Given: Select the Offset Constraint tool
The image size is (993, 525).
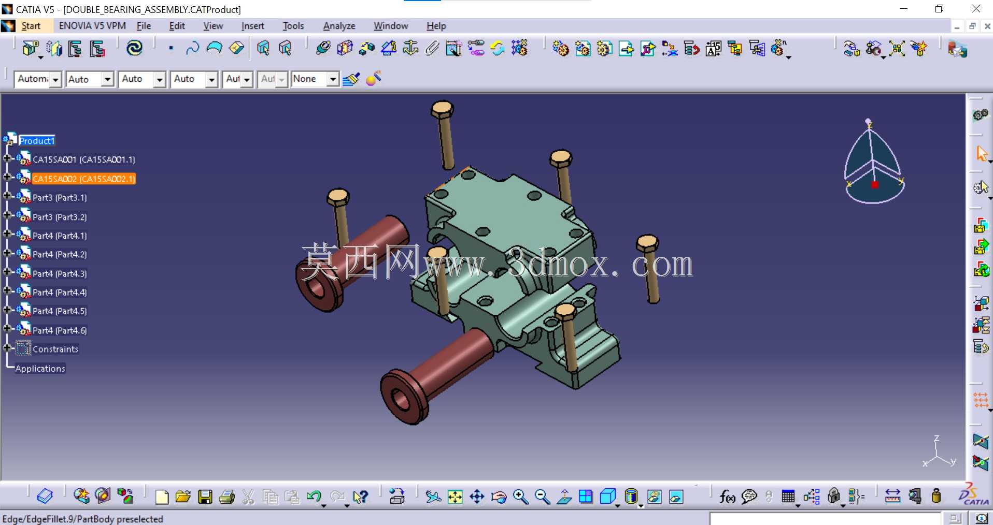Looking at the screenshot, I should pyautogui.click(x=366, y=48).
